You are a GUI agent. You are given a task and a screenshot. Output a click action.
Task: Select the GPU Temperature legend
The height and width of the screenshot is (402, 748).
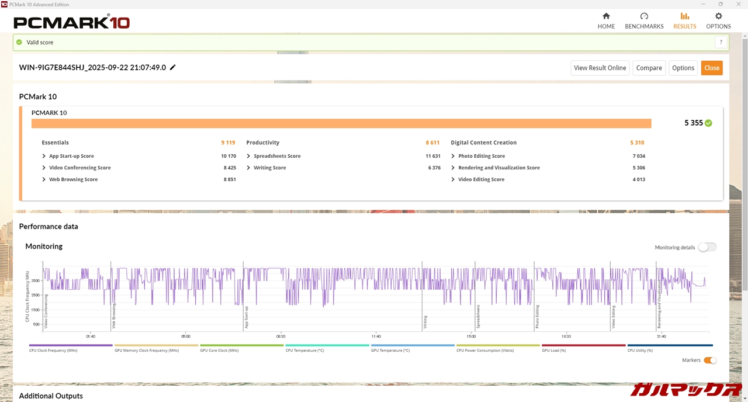pyautogui.click(x=413, y=348)
